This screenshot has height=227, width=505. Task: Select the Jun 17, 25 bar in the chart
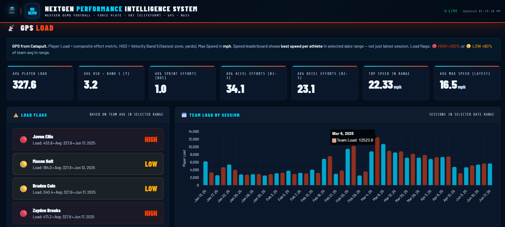(x=490, y=174)
